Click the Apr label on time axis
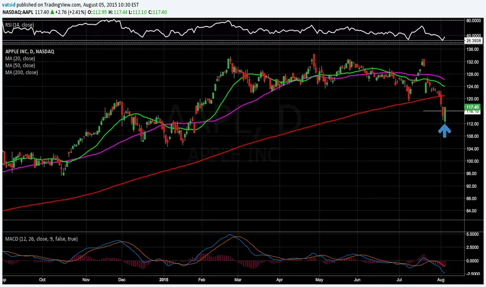Screen dimensions: 486x287 (x=280, y=280)
